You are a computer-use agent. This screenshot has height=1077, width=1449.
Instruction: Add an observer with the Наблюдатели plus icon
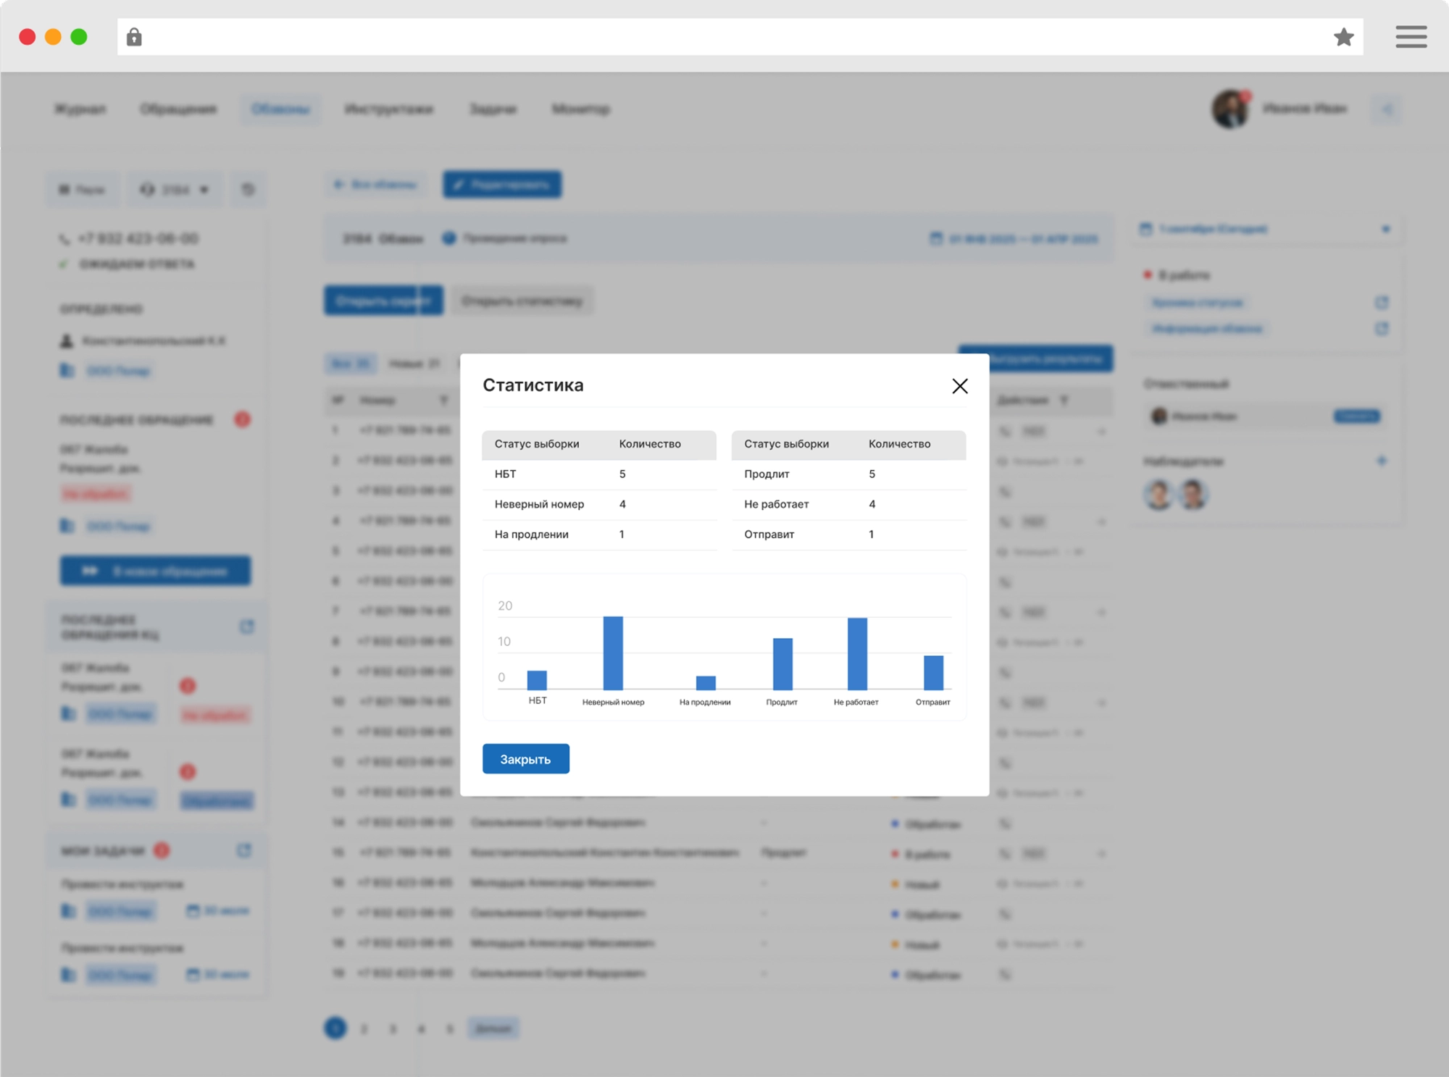1381,461
